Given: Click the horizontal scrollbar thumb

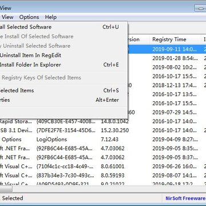Looking at the screenshot, I should (6, 189).
